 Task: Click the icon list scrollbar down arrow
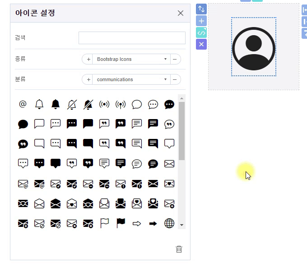(x=181, y=225)
